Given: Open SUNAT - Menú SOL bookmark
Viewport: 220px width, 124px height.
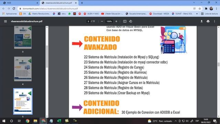Looking at the screenshot, I should click(x=182, y=14).
